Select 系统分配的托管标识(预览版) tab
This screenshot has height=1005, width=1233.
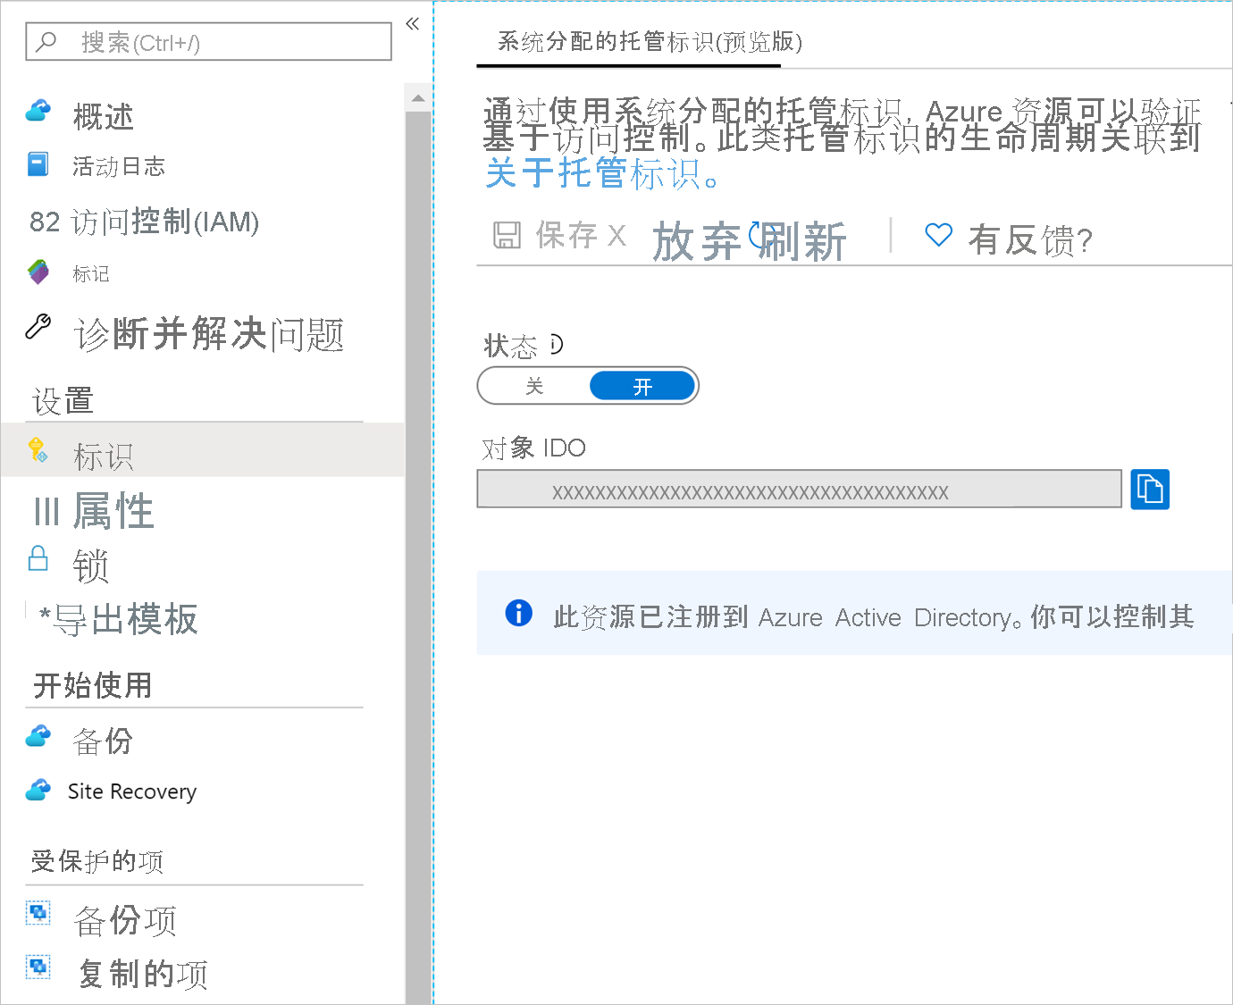point(650,42)
